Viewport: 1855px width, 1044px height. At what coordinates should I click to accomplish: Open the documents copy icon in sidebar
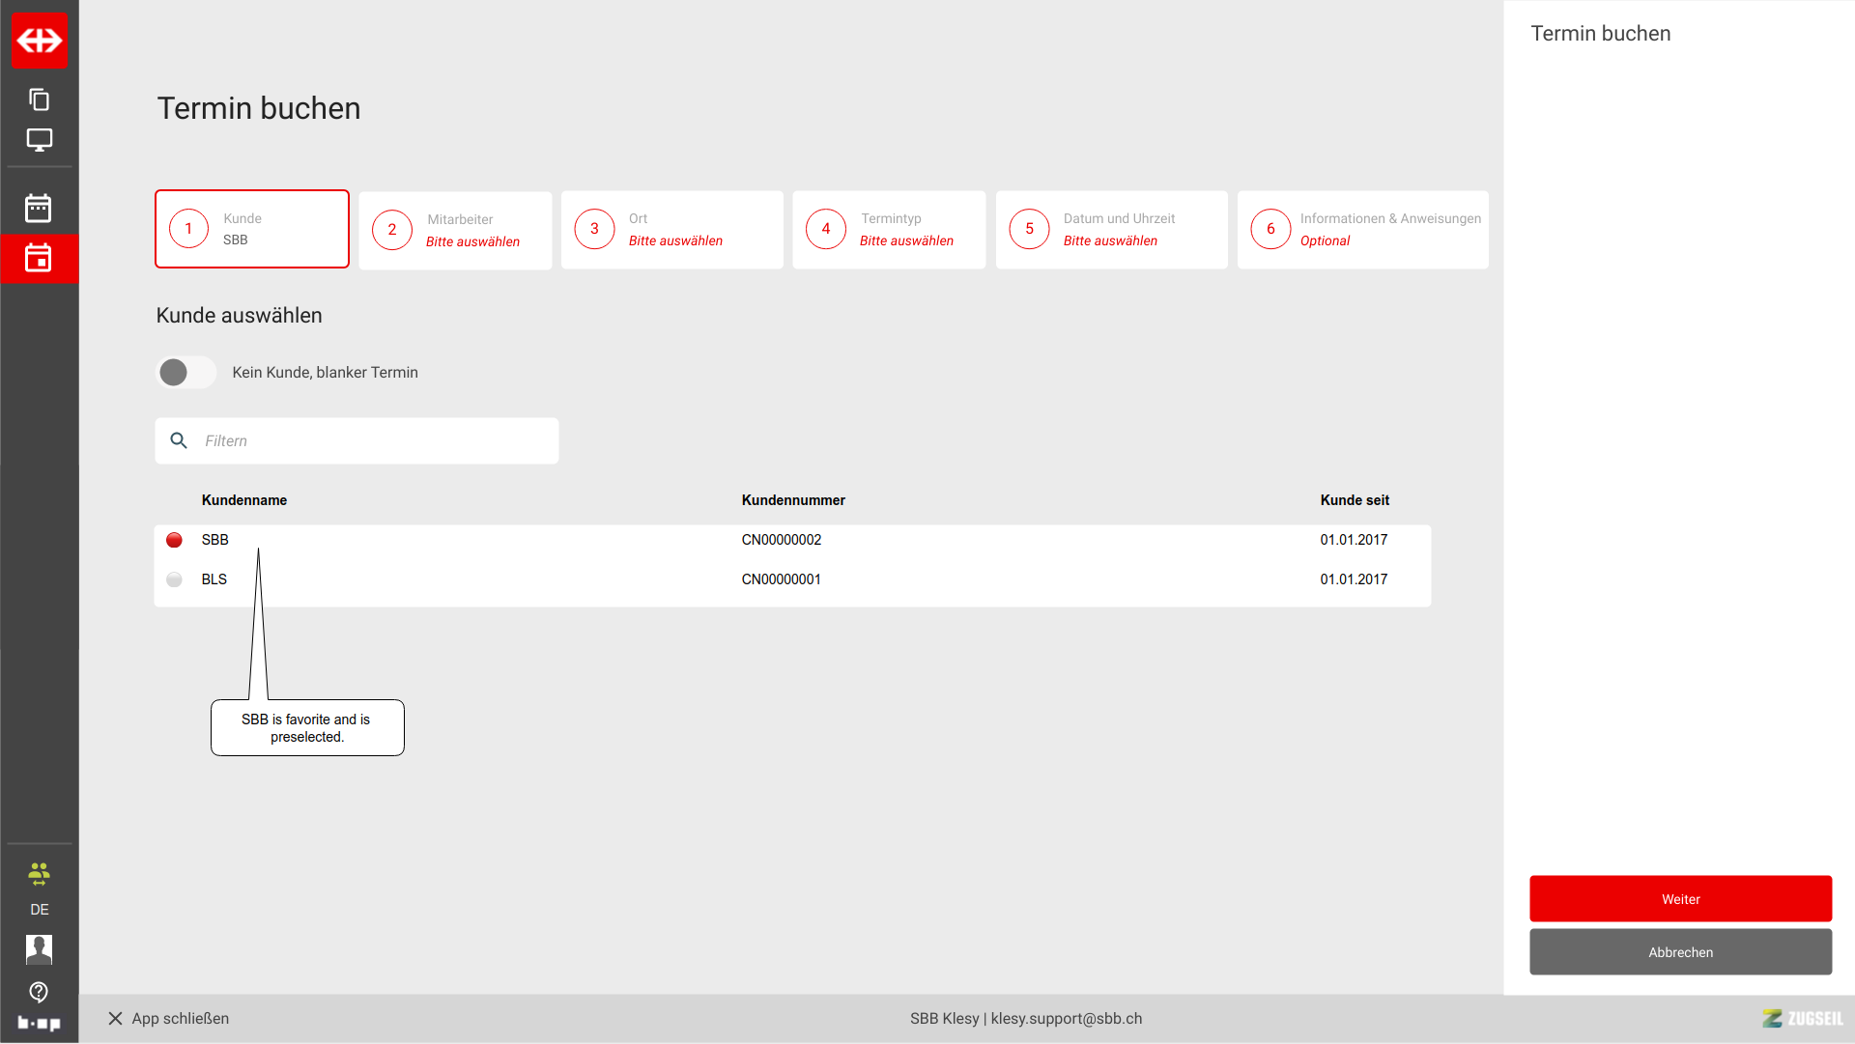point(40,99)
